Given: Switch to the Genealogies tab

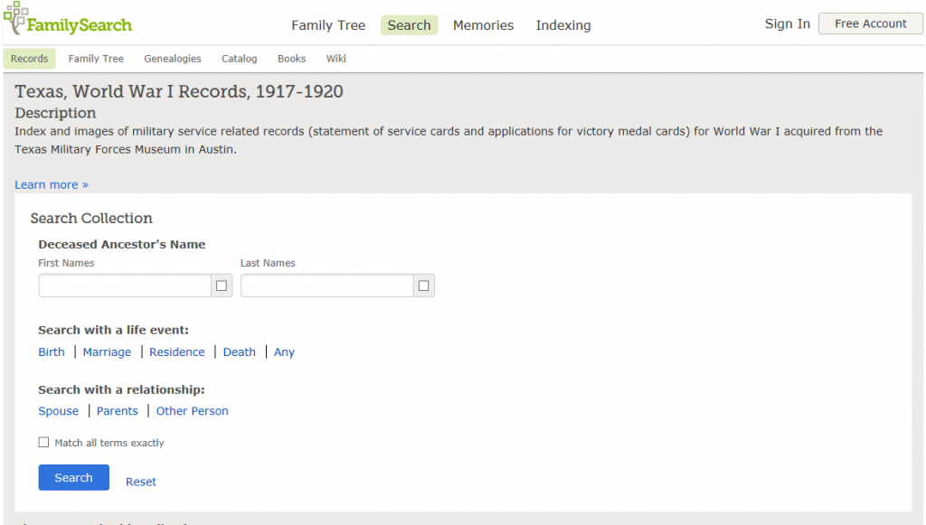Looking at the screenshot, I should pyautogui.click(x=173, y=59).
